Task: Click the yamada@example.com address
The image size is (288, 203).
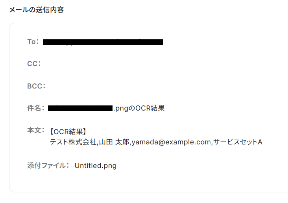Action: coord(171,142)
